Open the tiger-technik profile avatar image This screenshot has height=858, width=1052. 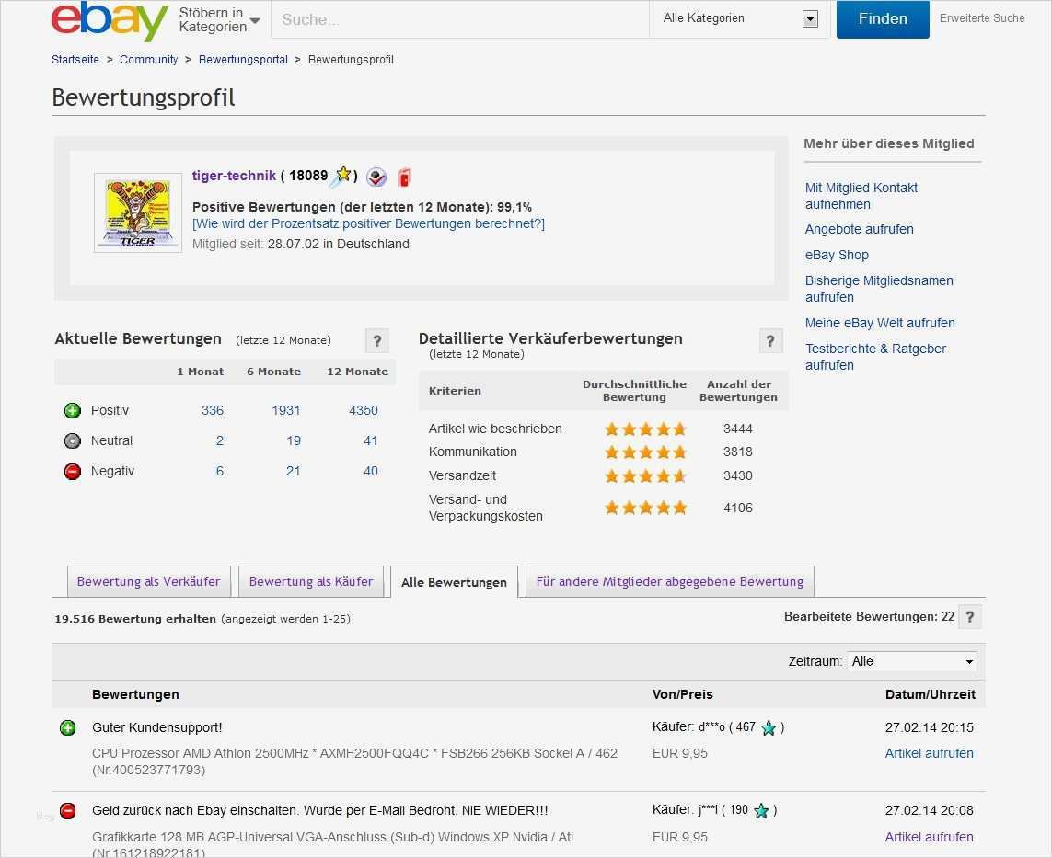138,212
